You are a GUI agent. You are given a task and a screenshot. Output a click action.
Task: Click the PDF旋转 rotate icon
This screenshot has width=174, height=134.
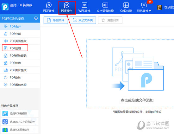[x=6, y=77]
